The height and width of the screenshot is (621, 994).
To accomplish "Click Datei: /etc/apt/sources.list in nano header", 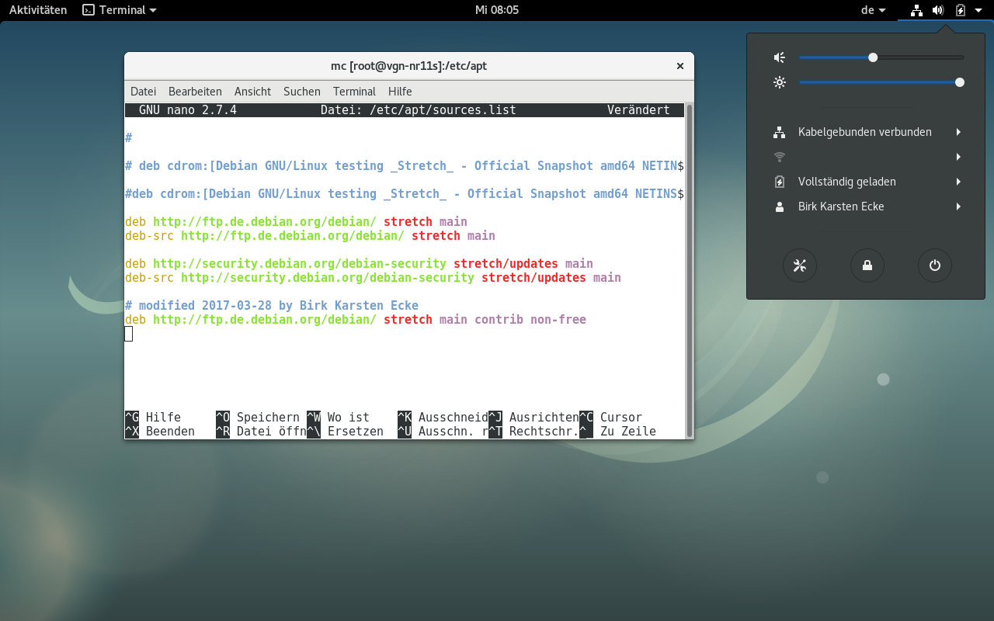I will pyautogui.click(x=419, y=110).
